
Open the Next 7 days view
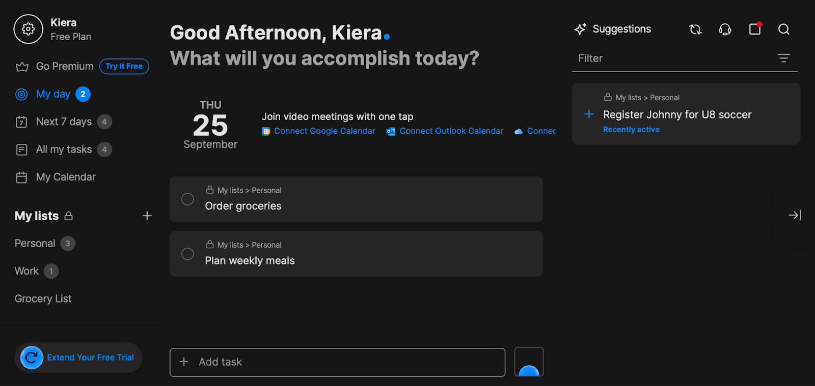pos(64,122)
